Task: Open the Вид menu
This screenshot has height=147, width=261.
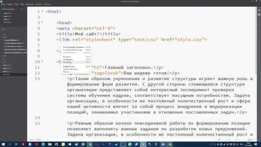Action: 22,4
